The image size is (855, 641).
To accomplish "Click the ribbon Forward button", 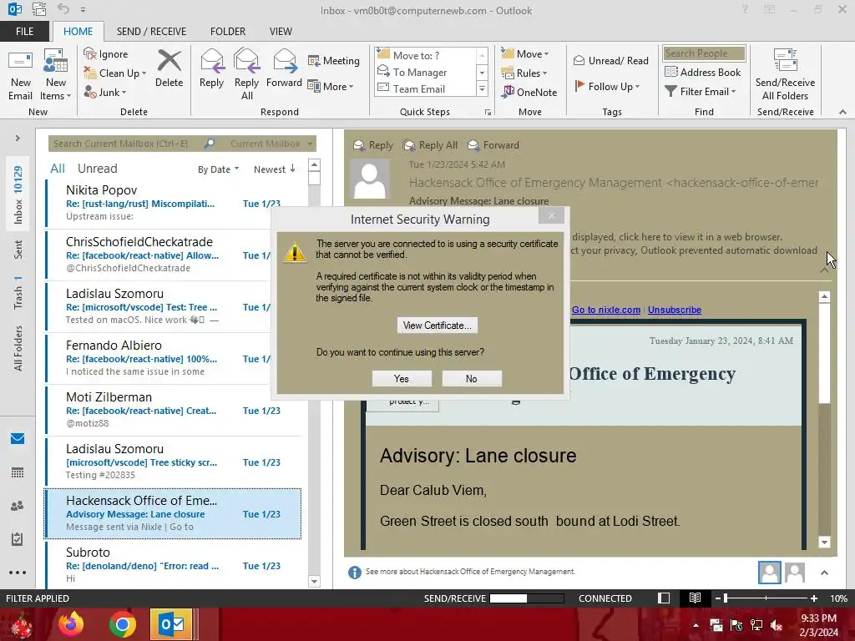I will (284, 68).
